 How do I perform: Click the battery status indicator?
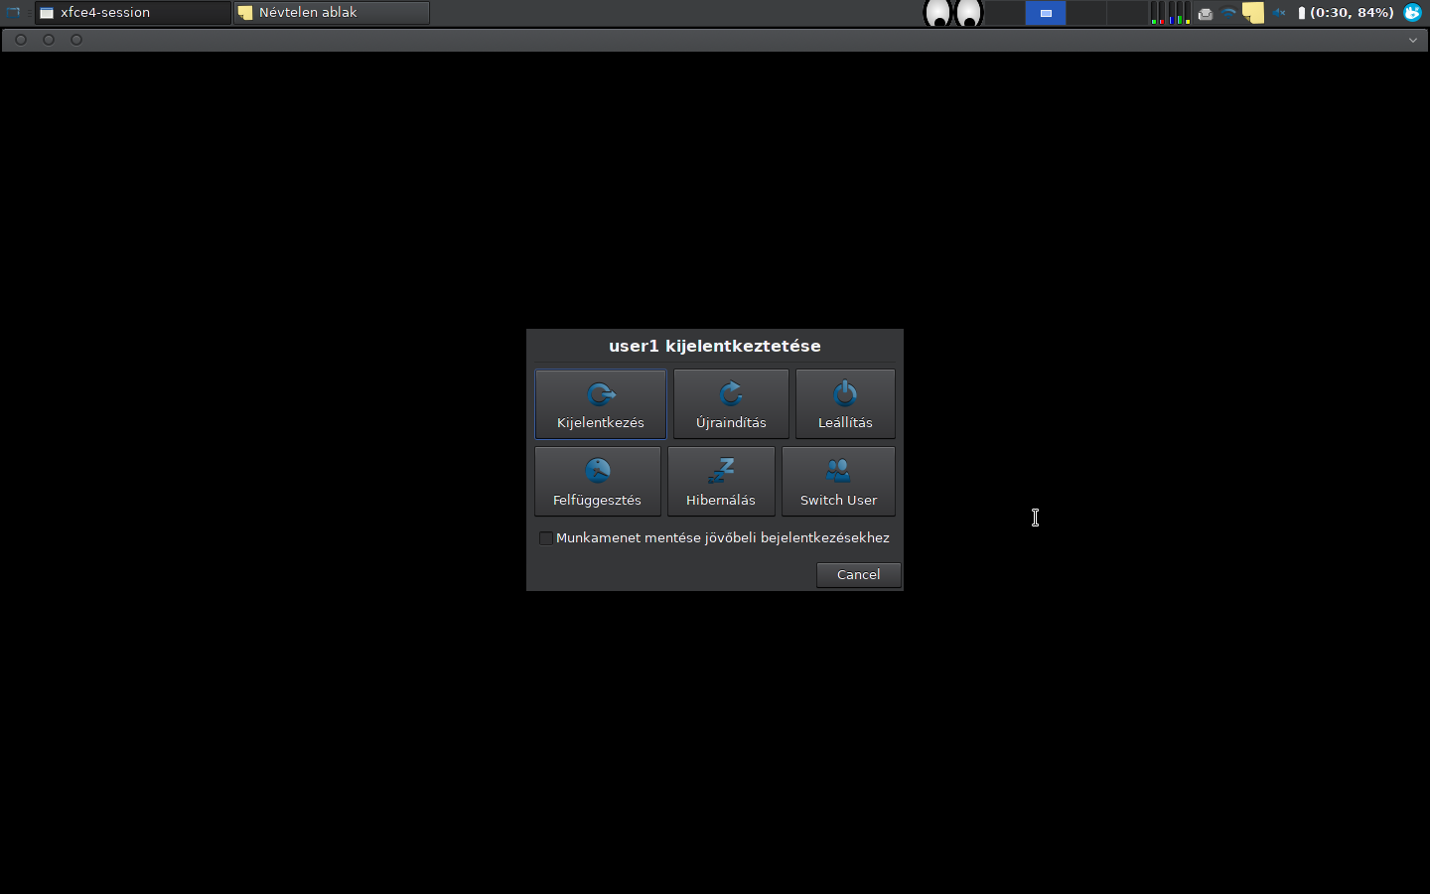pyautogui.click(x=1346, y=13)
